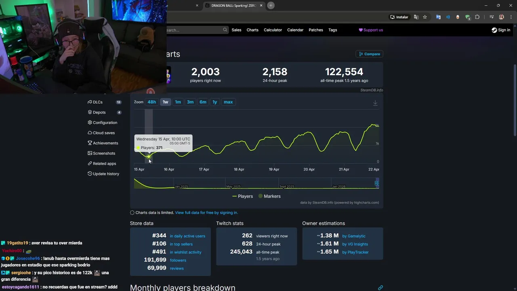Screen dimensions: 517x291
Task: Click chat username 'sergioohe'
Action: click(21, 273)
